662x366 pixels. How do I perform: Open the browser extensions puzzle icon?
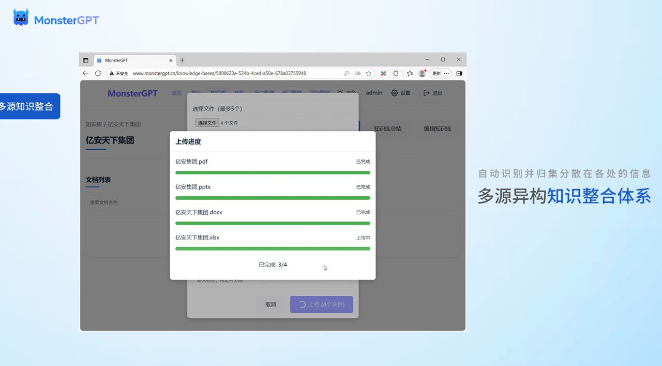396,73
